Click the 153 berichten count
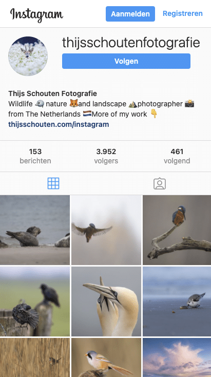Image resolution: width=211 pixels, height=377 pixels. (35, 156)
